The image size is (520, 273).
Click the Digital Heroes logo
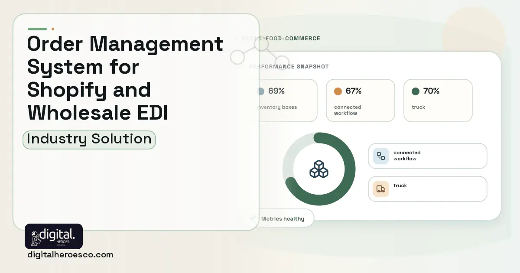pyautogui.click(x=54, y=236)
